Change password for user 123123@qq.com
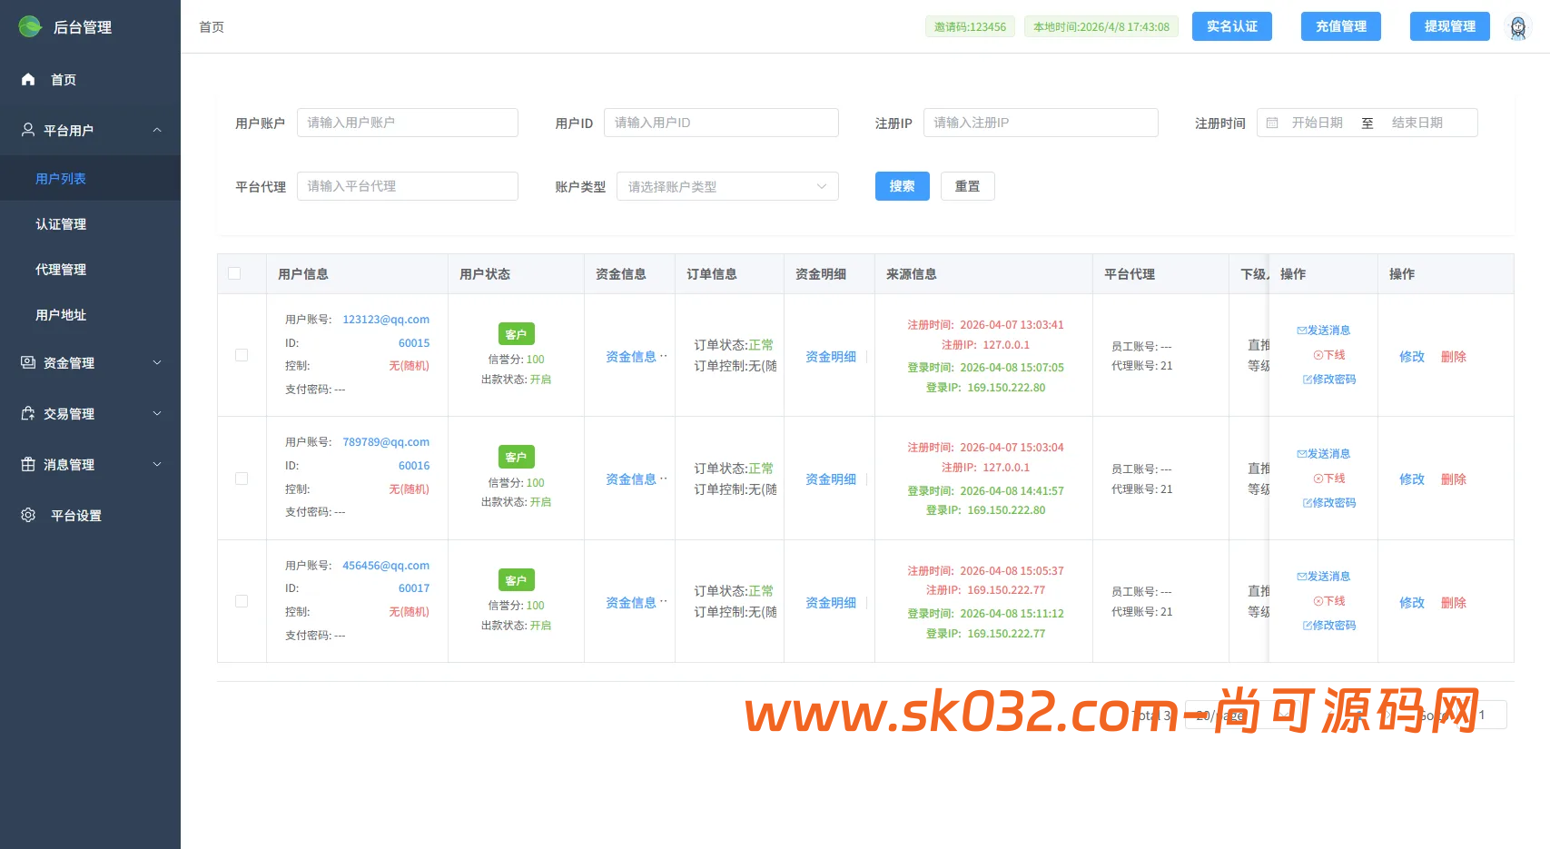The width and height of the screenshot is (1550, 849). click(1329, 380)
